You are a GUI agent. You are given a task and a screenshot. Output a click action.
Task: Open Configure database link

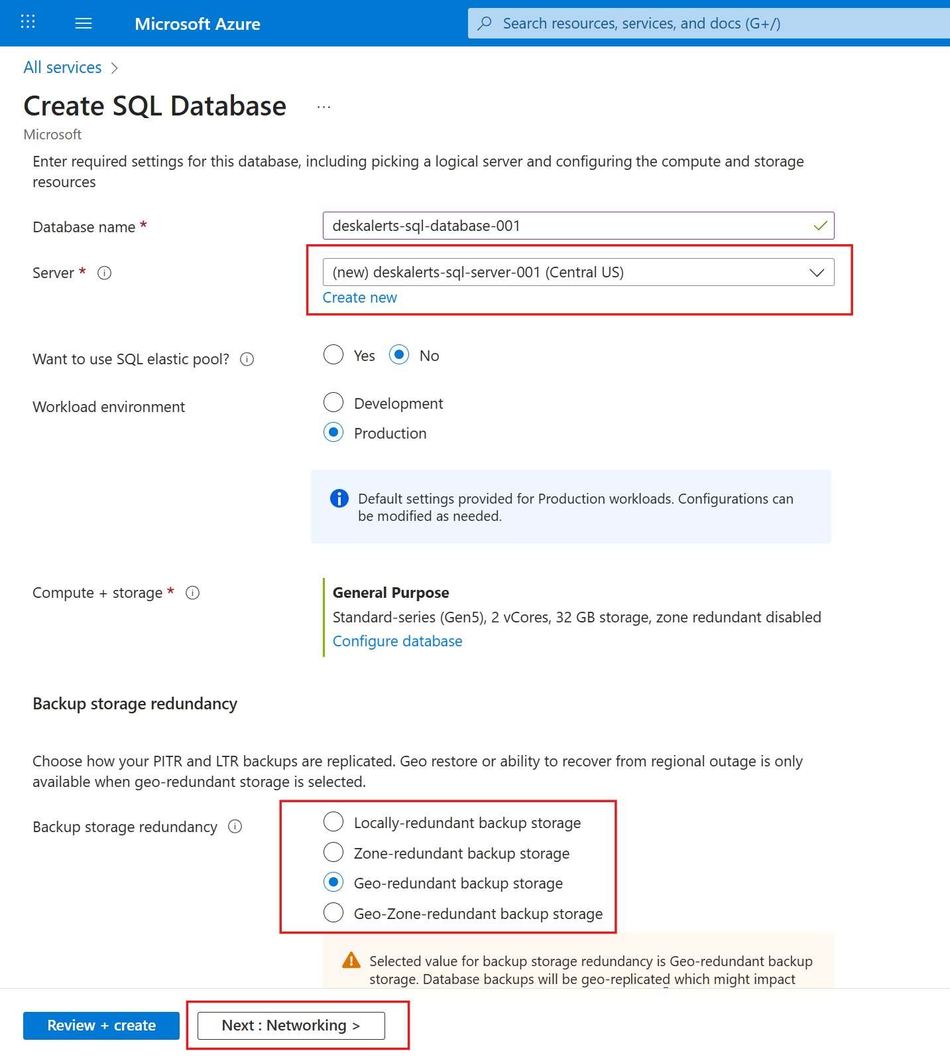click(x=398, y=641)
